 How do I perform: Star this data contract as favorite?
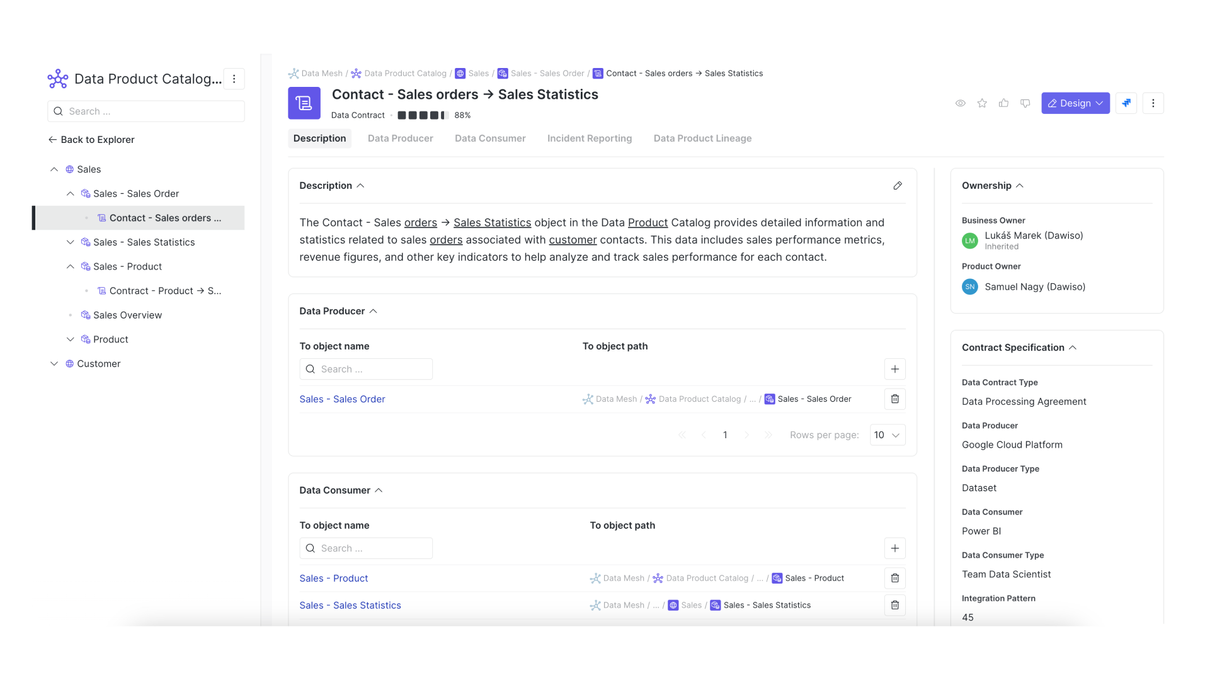tap(982, 103)
